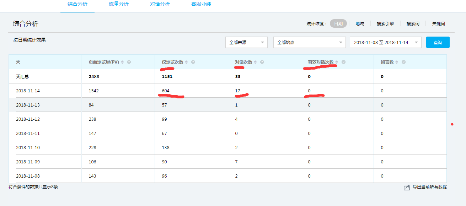Click the 有效对话次数 value for 2018-11-14
Viewport: 466px width, 206px height.
[309, 91]
